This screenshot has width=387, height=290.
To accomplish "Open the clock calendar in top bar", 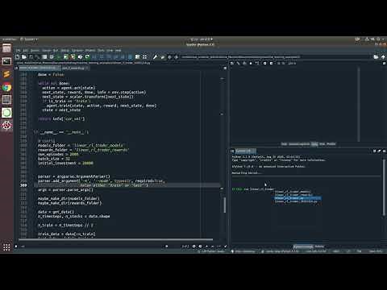I will coord(202,39).
